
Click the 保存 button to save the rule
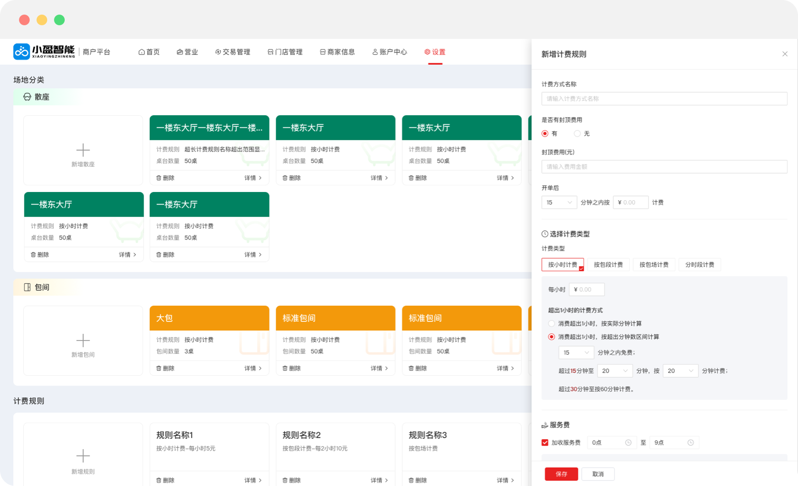[x=561, y=474]
